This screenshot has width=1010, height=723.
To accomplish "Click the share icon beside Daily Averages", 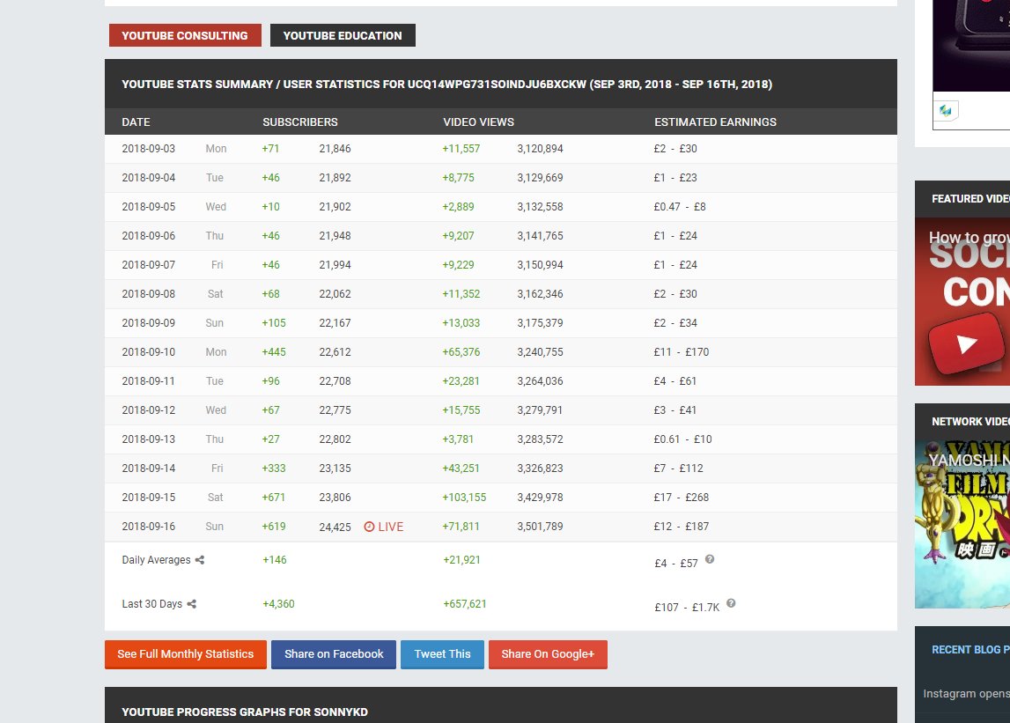I will [x=200, y=560].
